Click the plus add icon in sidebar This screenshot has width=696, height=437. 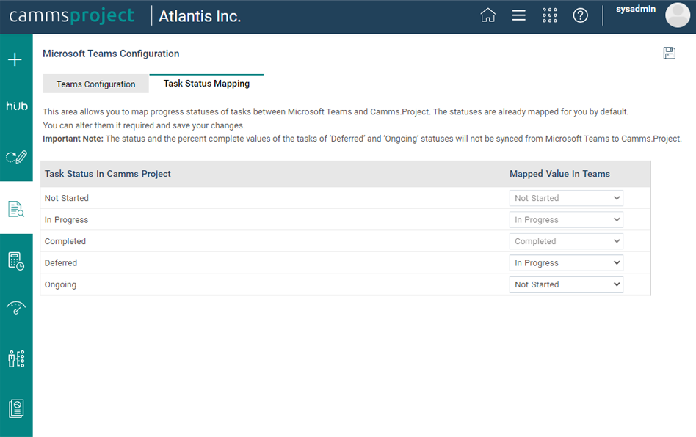(x=15, y=59)
